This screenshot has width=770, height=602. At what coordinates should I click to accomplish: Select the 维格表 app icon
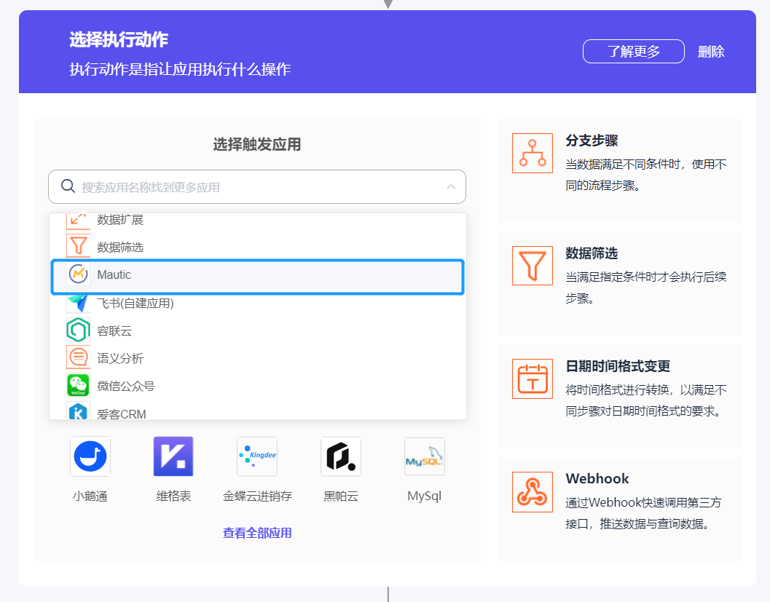click(173, 456)
